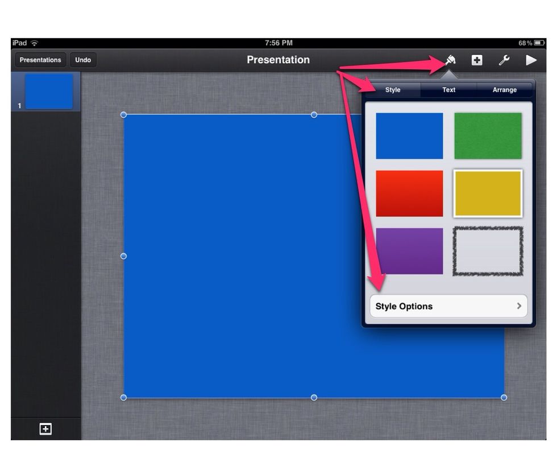Switch to the Text tab
Screen dimensions: 557x475
448,90
